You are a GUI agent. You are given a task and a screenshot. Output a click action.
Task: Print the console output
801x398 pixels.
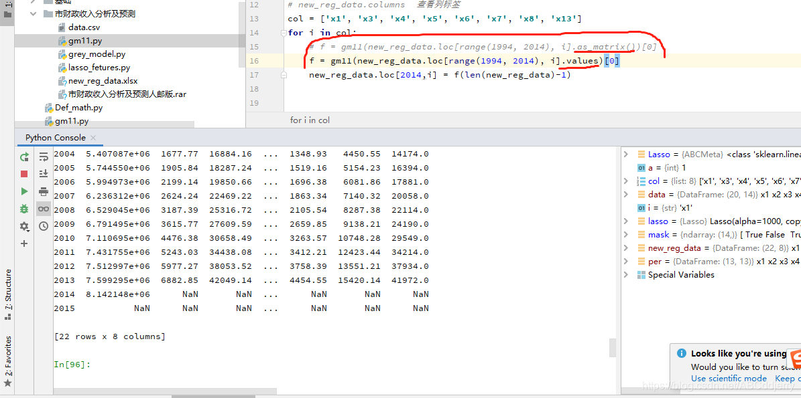point(44,191)
